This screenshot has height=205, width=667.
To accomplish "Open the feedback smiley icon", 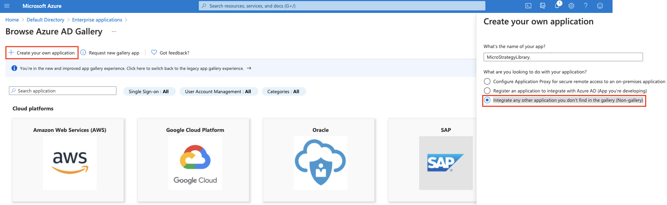I will click(600, 6).
